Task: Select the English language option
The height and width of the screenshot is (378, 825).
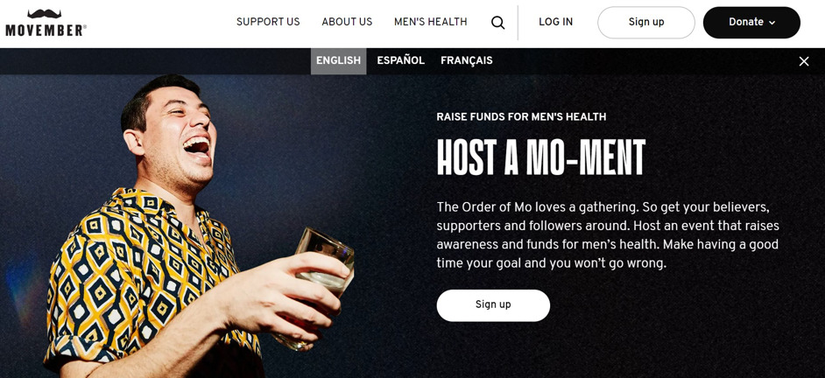Action: click(x=338, y=61)
